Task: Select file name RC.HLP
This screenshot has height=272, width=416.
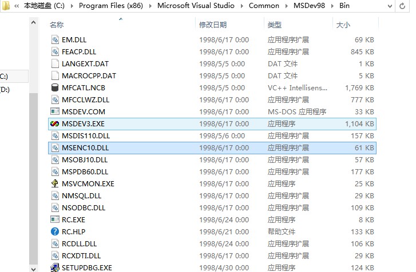Action: coord(73,232)
